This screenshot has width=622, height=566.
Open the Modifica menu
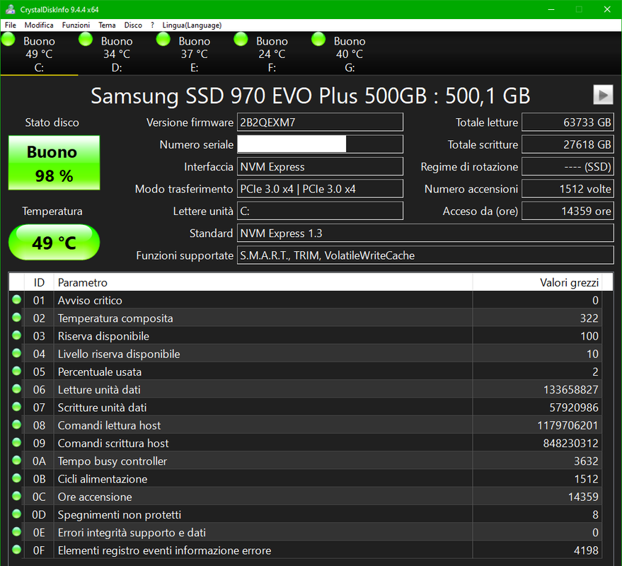(39, 25)
